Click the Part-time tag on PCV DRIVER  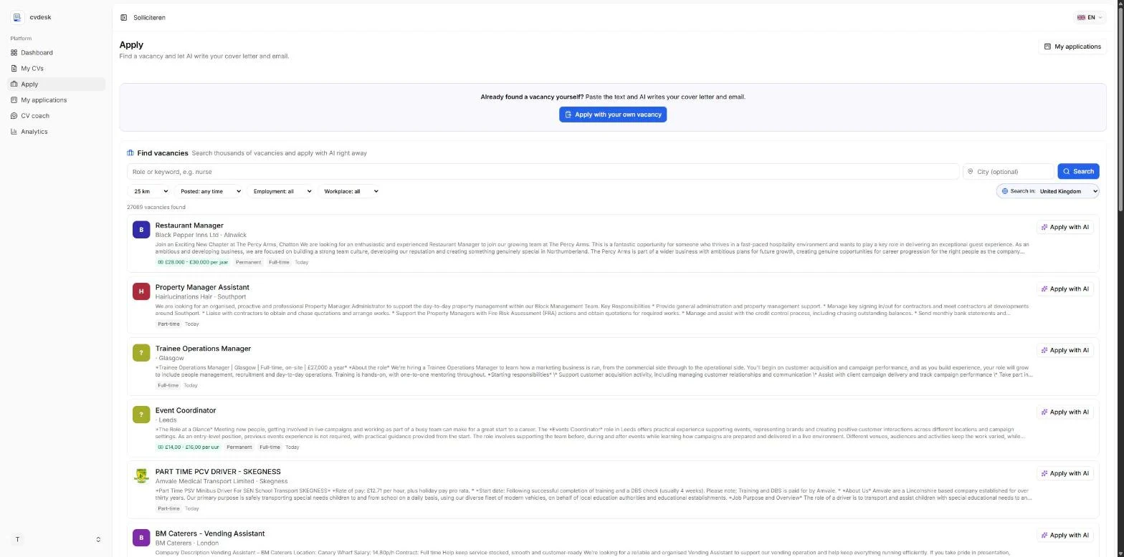(x=168, y=509)
